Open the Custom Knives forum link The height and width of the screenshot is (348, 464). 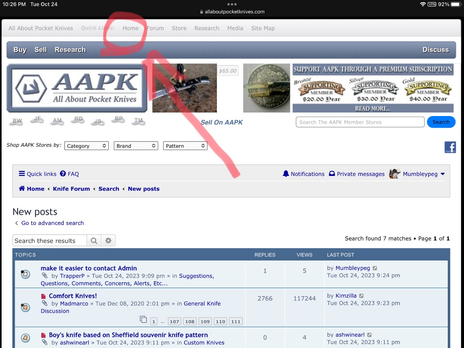coord(204,343)
